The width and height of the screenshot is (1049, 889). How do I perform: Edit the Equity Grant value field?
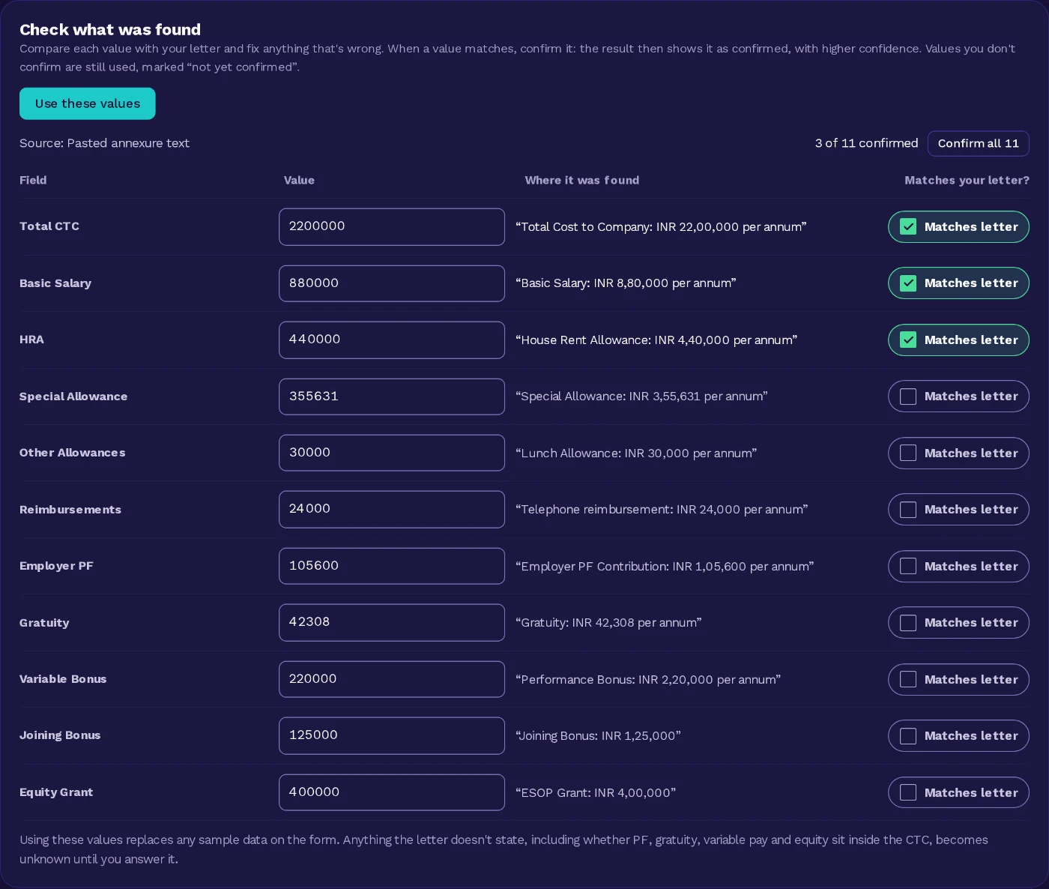(392, 792)
